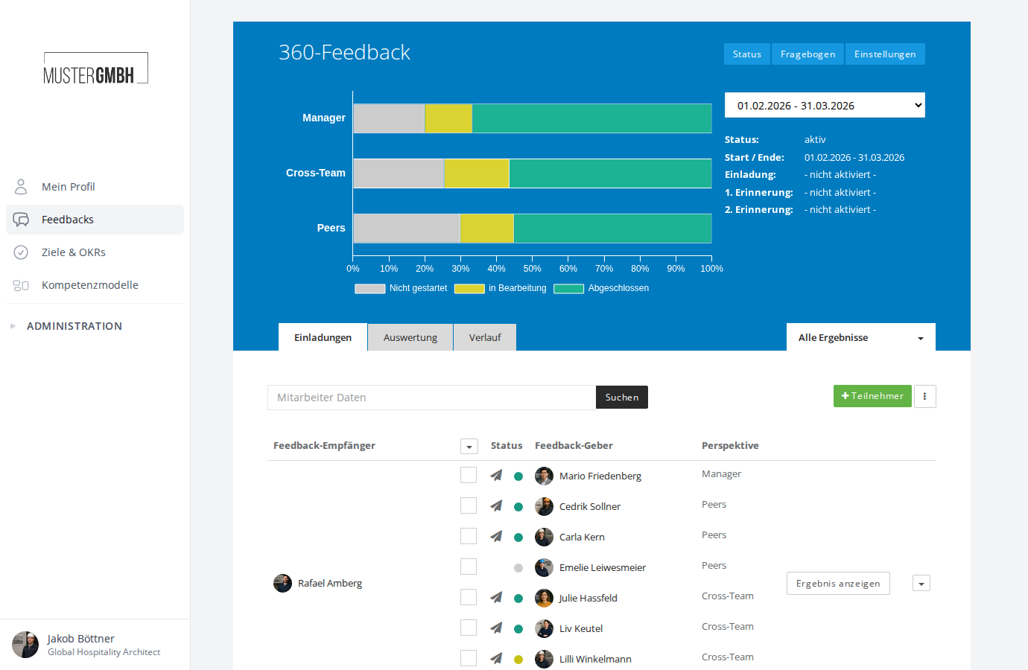The image size is (1028, 670).
Task: Click the green Abgeschlossen legend swatch
Action: 568,288
